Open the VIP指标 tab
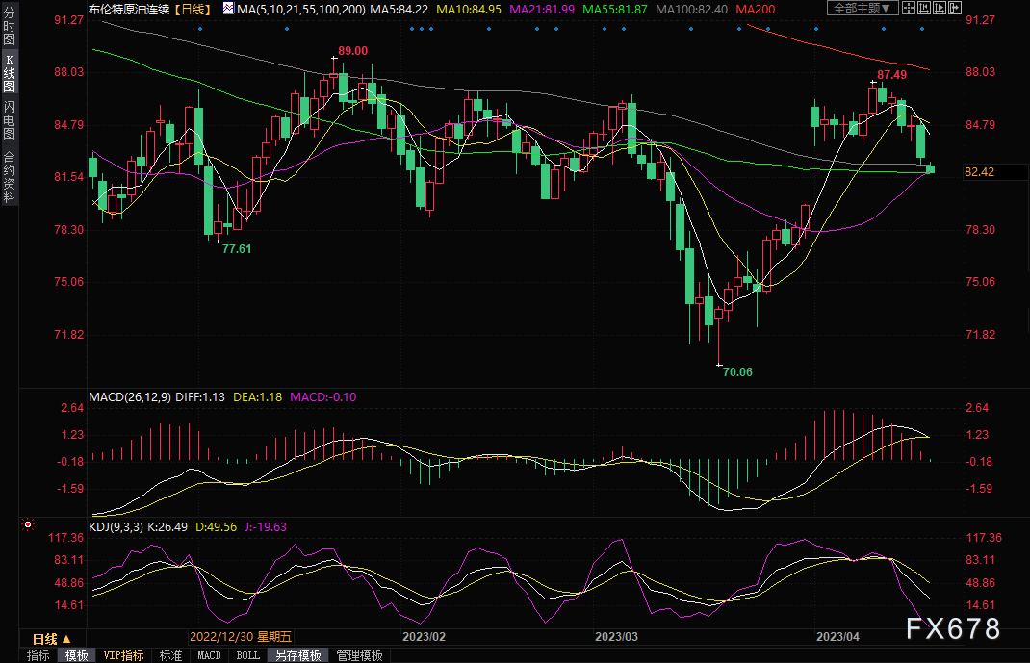 pos(123,655)
